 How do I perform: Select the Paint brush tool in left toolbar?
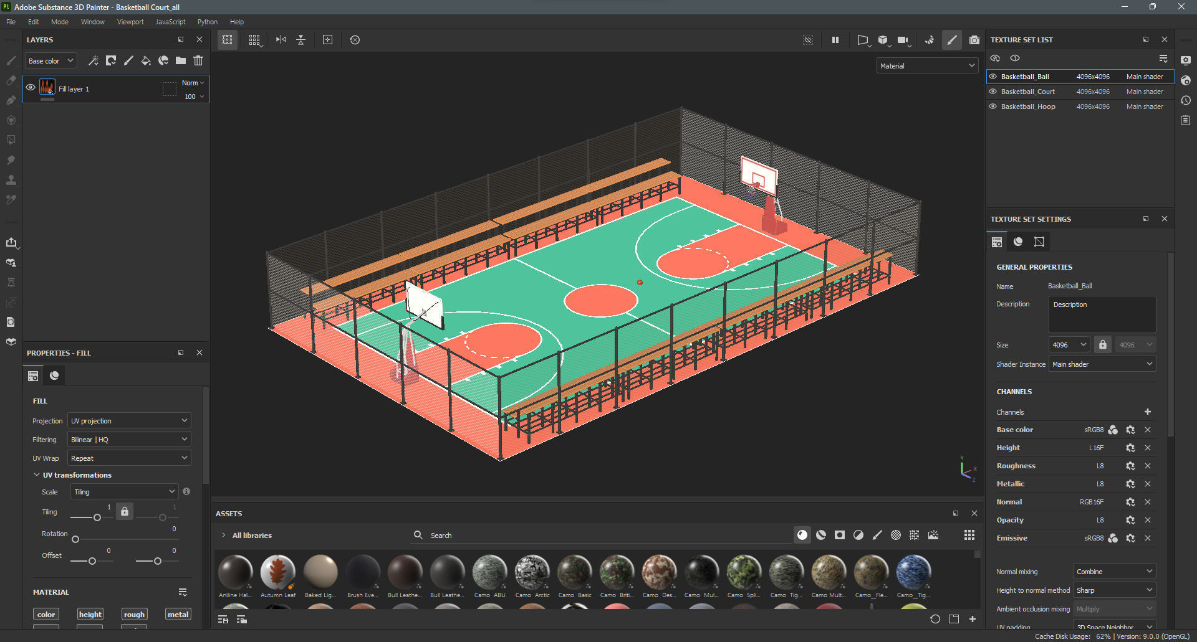tap(11, 60)
